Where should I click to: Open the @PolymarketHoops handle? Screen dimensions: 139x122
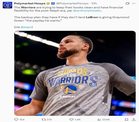coord(72,3)
